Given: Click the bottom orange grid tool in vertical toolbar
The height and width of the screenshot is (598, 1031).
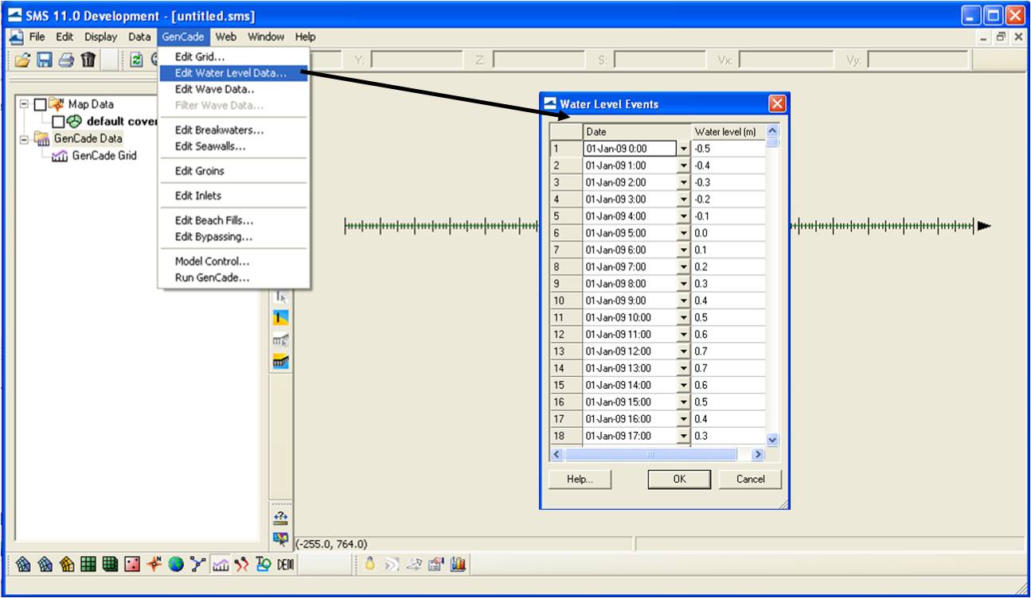Looking at the screenshot, I should pos(280,363).
